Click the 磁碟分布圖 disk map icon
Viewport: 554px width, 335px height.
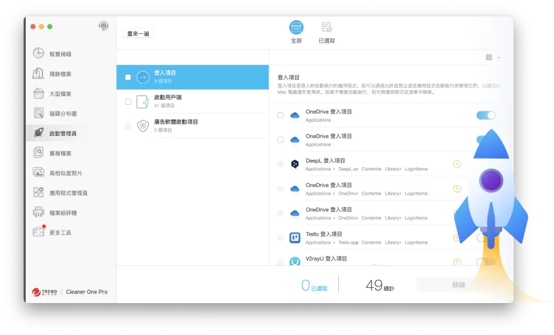(39, 113)
